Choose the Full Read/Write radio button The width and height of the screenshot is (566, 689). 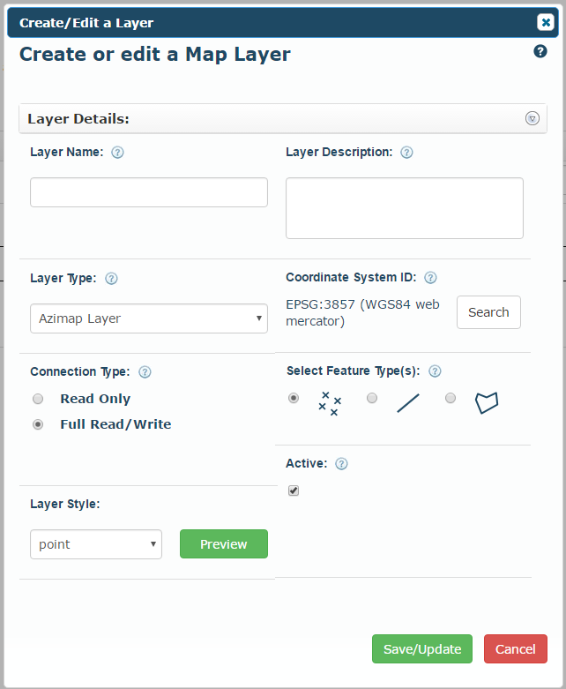pos(38,424)
